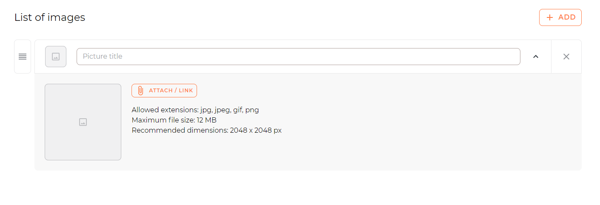Grab the drag handle reorder icon
Image resolution: width=600 pixels, height=205 pixels.
pos(23,57)
